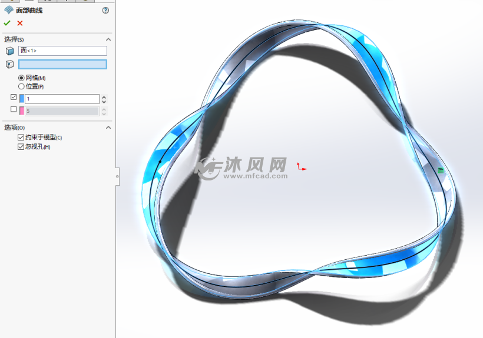Cancel with the red X icon
Viewport: 483px width, 338px height.
20,23
